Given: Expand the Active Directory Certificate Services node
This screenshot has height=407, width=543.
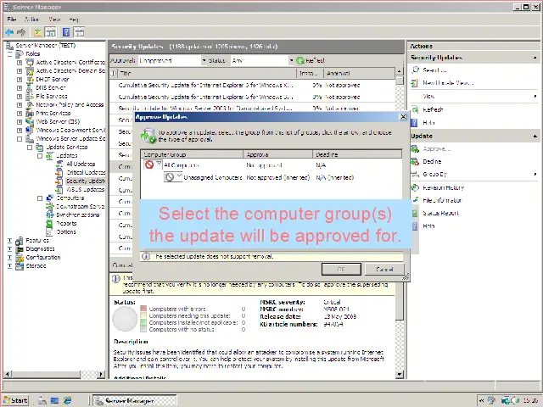Looking at the screenshot, I should (x=20, y=62).
